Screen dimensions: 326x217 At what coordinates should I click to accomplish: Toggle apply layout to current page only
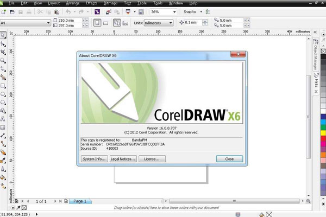pos(125,23)
